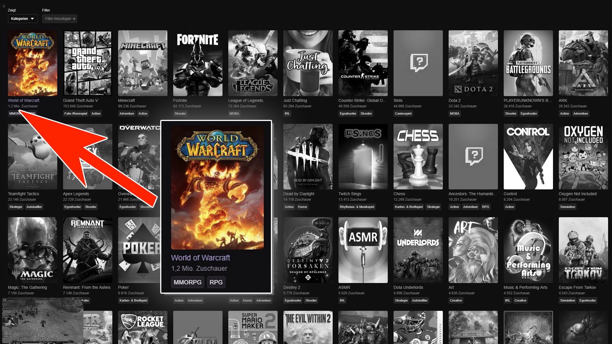Viewport: 612px width, 344px height.
Task: Click the 'Grand Theft Auto V' title link
Action: 81,100
